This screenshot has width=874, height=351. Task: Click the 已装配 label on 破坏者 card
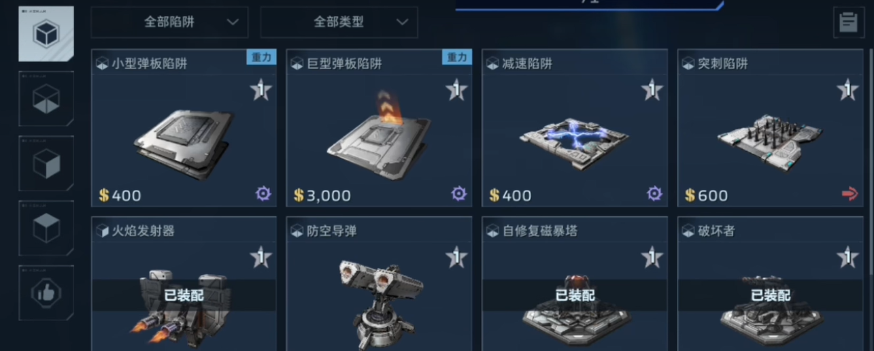click(x=771, y=295)
